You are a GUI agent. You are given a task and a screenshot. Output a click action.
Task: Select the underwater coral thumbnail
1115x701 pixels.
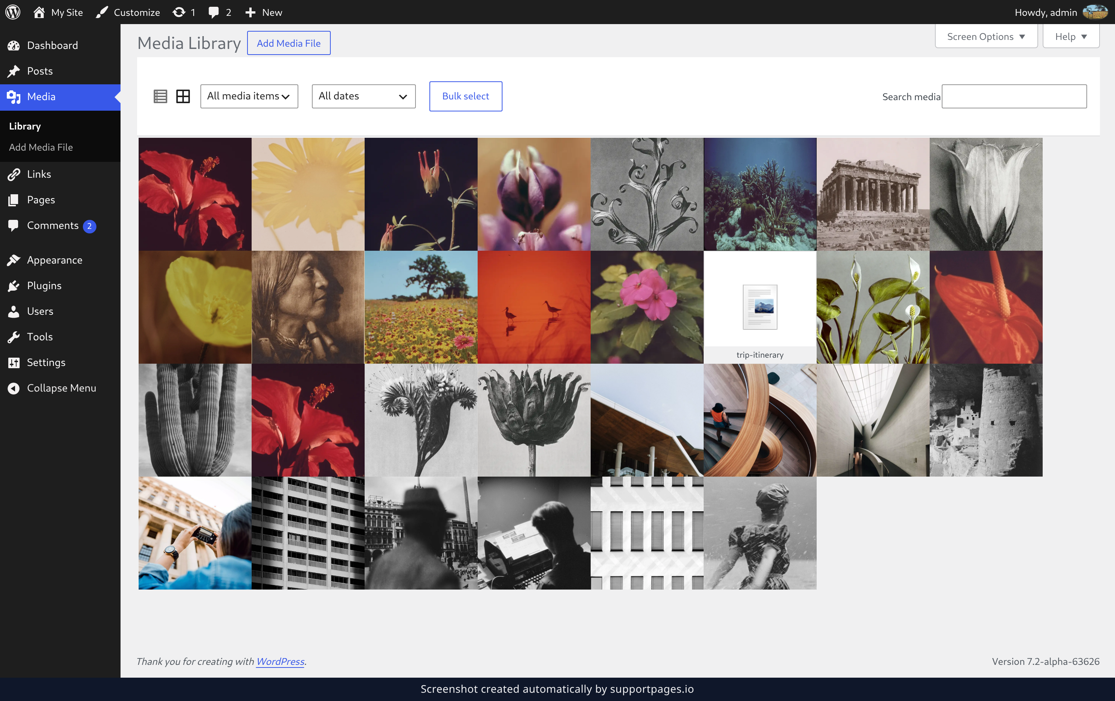tap(760, 194)
